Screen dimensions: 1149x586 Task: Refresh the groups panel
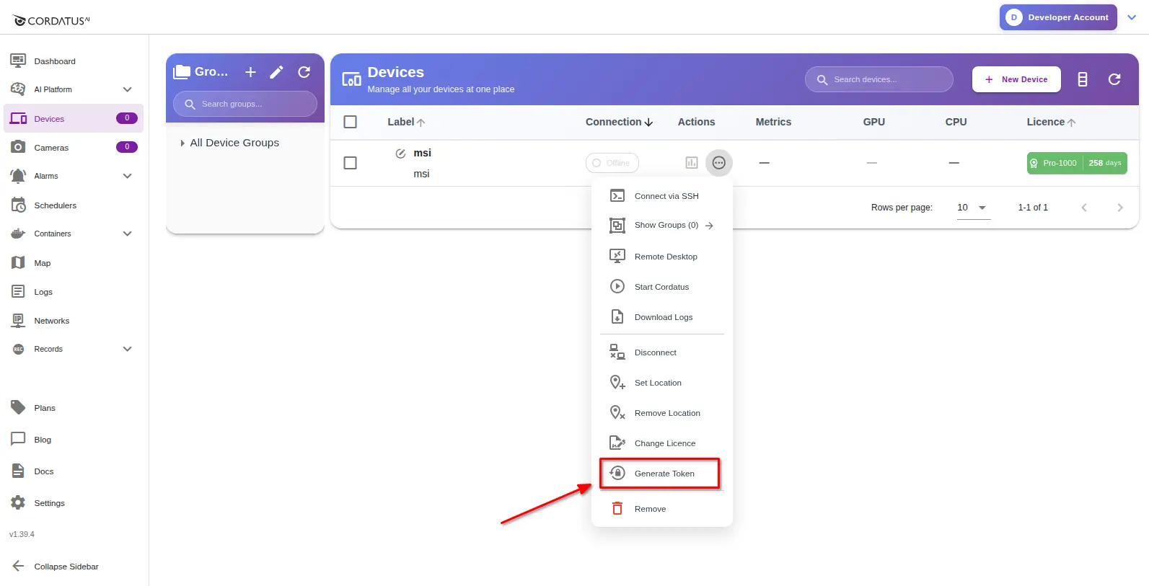[x=304, y=72]
